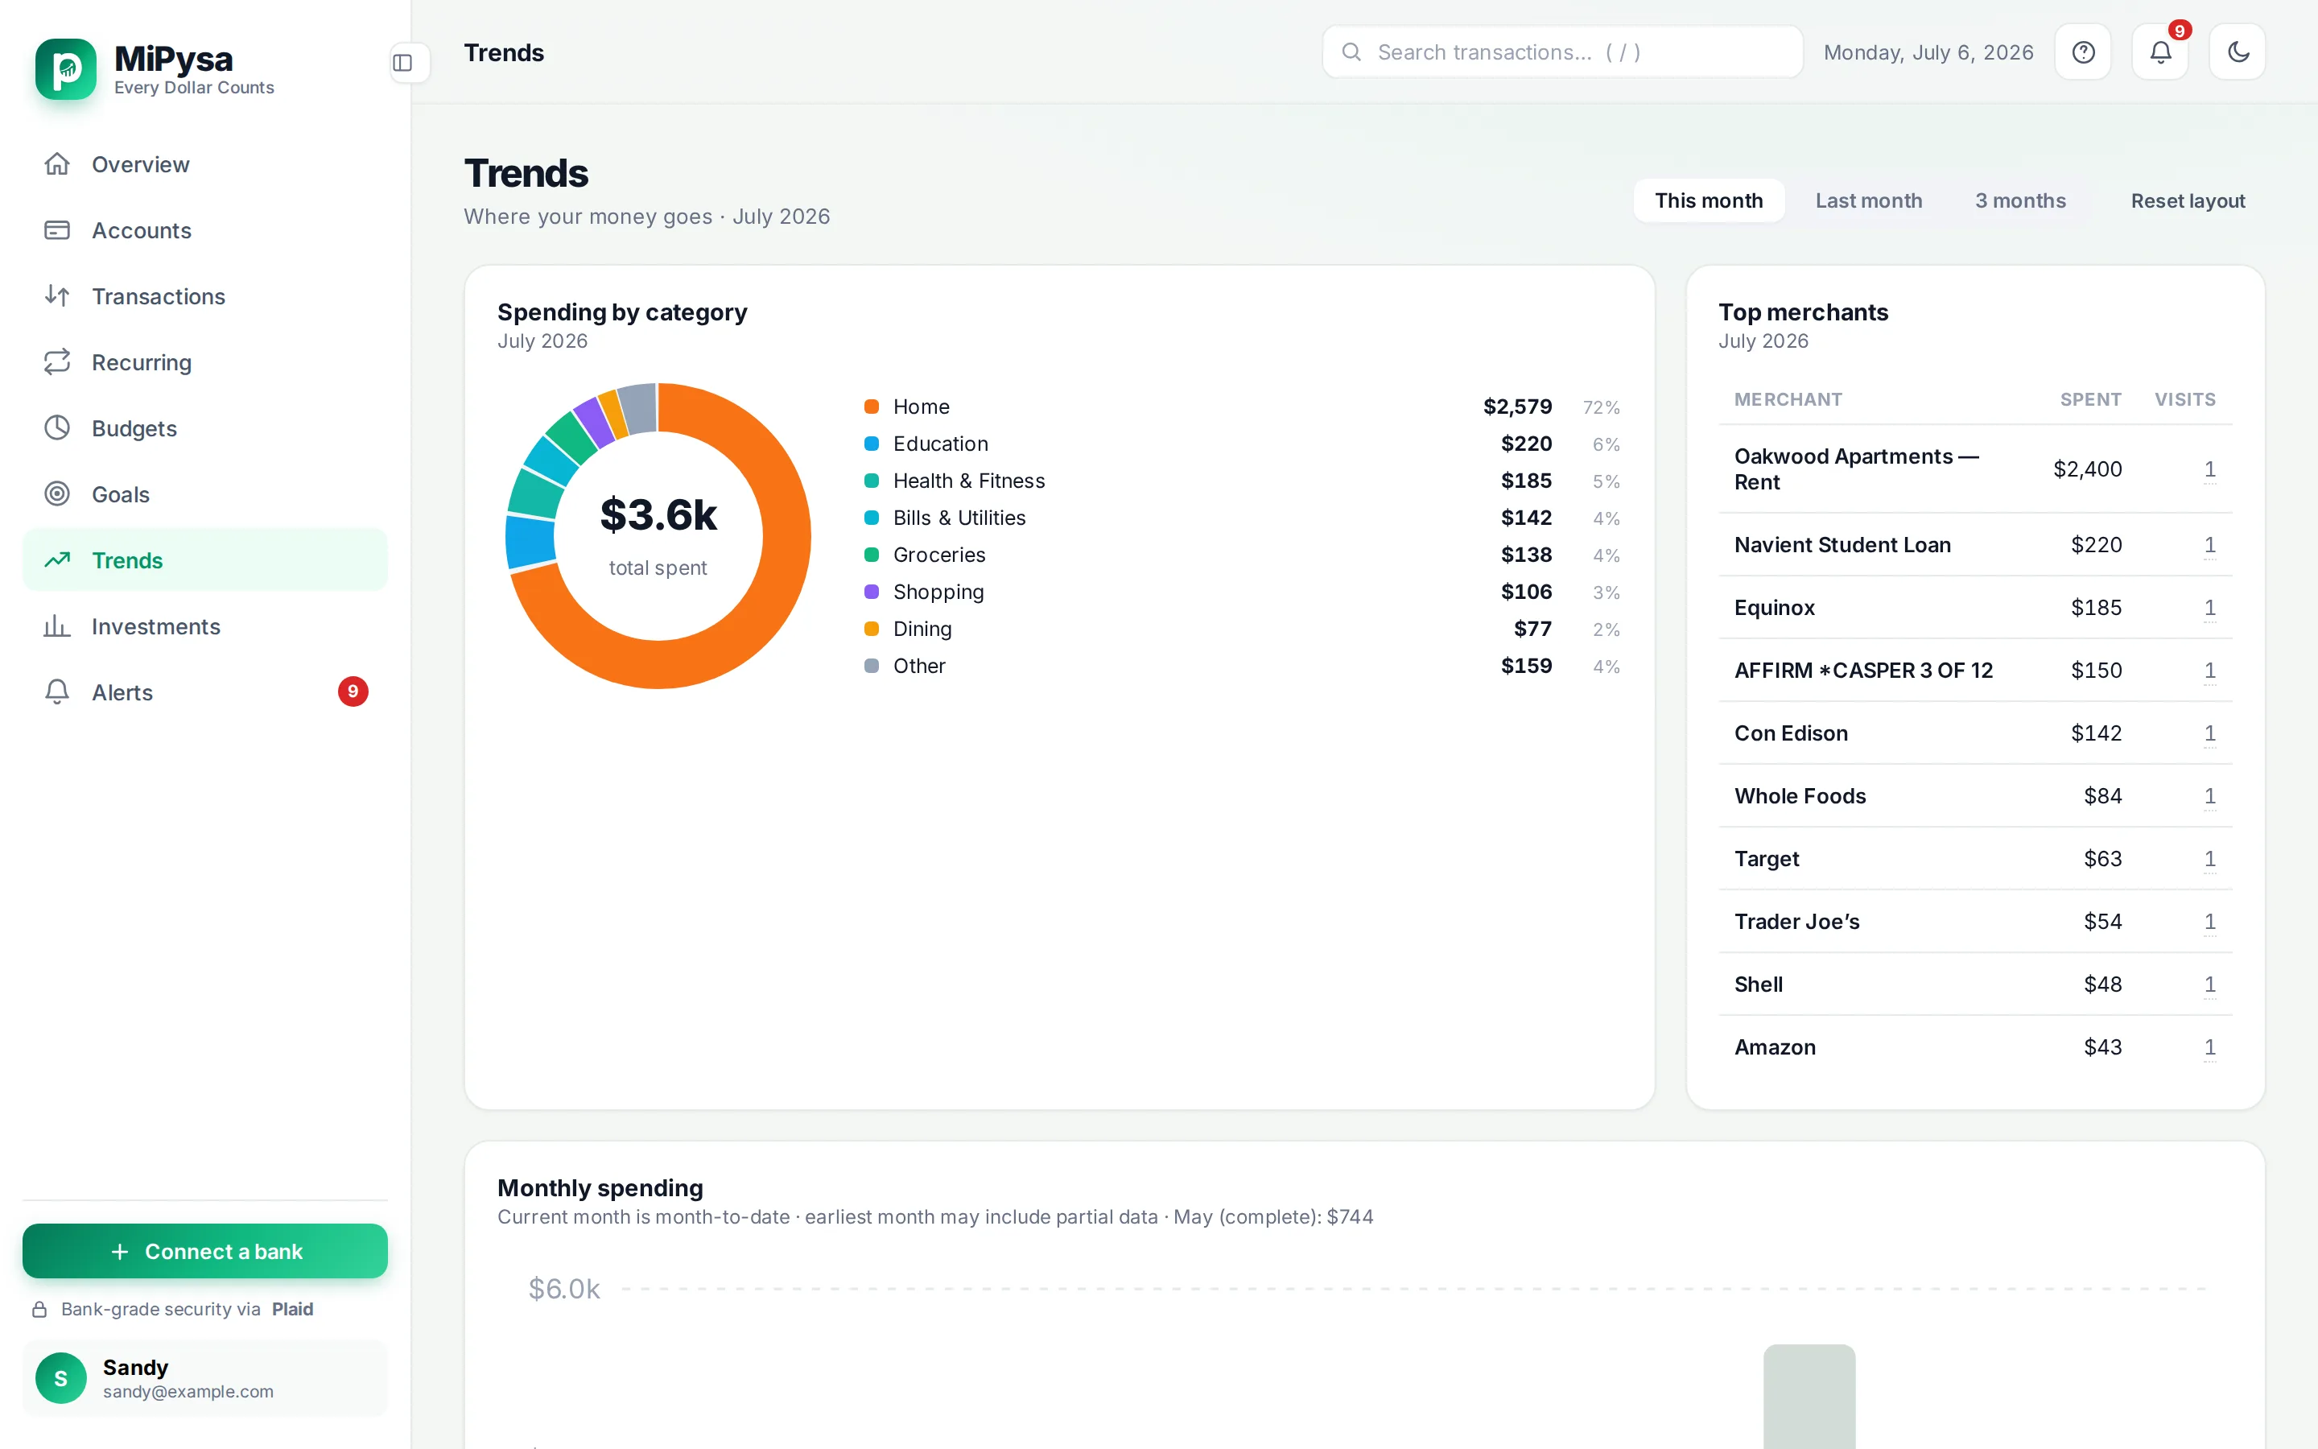Click the Transactions arrows icon
The height and width of the screenshot is (1449, 2318).
pos(57,296)
